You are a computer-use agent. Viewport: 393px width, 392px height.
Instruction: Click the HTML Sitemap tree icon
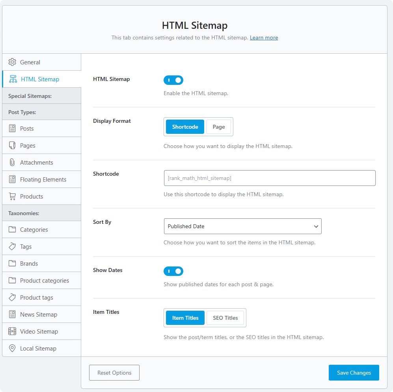tap(13, 79)
